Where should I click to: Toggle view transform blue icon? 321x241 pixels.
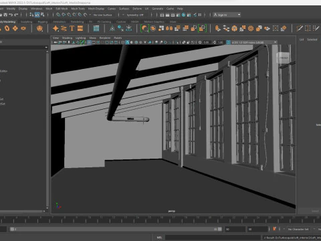click(x=228, y=42)
